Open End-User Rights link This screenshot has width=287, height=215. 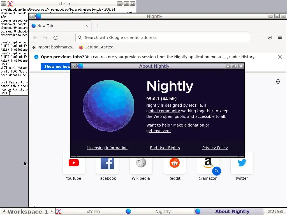click(x=165, y=148)
